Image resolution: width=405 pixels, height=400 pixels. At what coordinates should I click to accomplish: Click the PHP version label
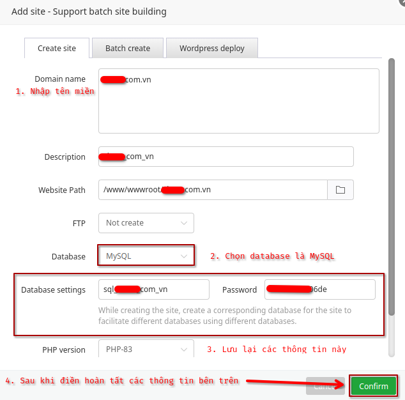64,350
